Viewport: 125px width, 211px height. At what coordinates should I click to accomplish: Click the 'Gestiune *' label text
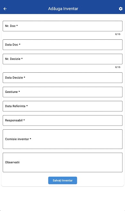coord(13,92)
